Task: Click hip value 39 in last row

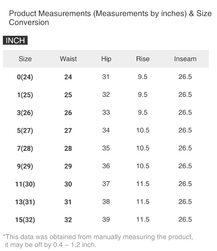Action: (x=106, y=219)
